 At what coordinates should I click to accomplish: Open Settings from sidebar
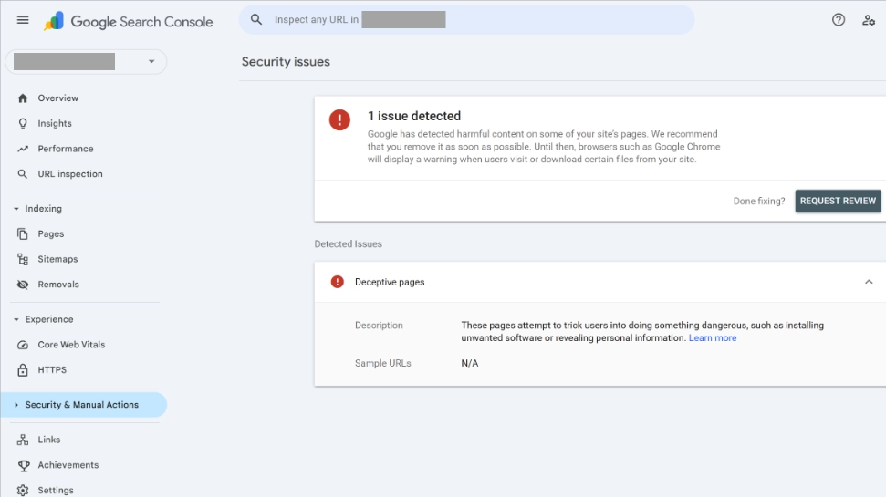coord(56,491)
